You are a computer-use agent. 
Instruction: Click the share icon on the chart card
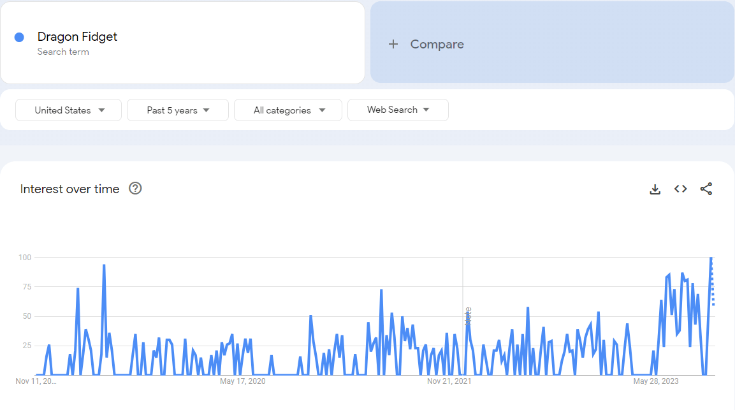point(706,189)
